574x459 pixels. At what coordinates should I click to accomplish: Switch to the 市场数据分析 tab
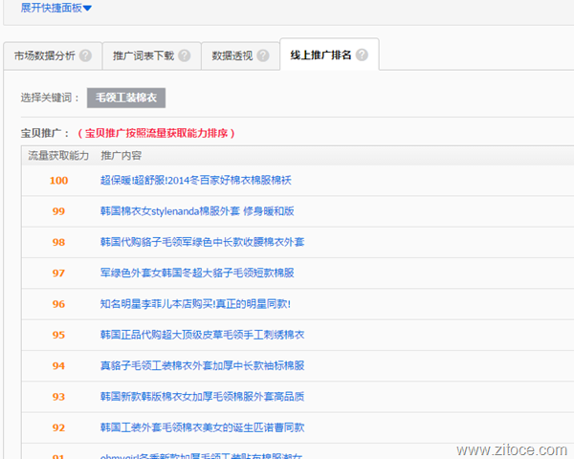coord(44,55)
